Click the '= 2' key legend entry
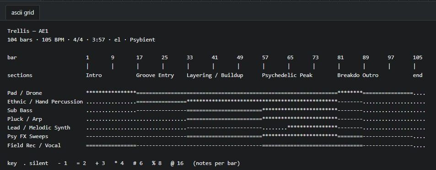 81,163
